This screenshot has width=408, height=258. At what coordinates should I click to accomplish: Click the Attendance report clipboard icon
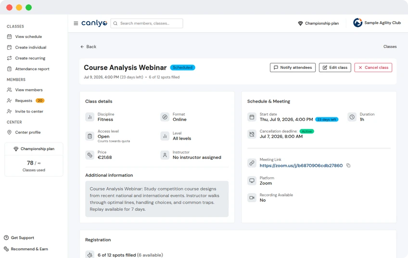point(9,69)
